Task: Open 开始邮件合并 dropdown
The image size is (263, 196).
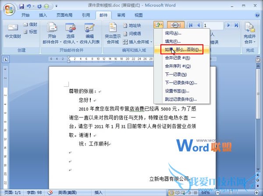Action: tap(52, 33)
